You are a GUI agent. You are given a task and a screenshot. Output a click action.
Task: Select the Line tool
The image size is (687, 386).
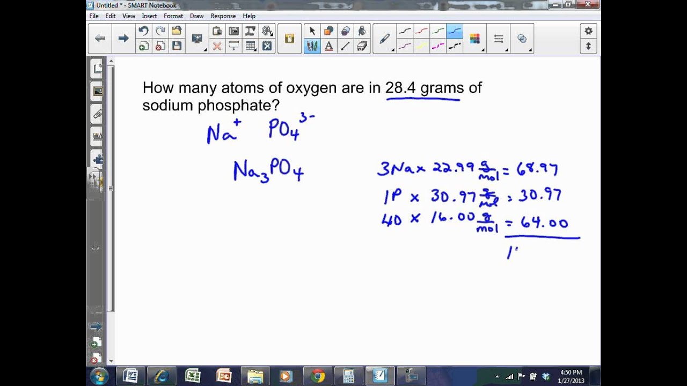click(345, 46)
